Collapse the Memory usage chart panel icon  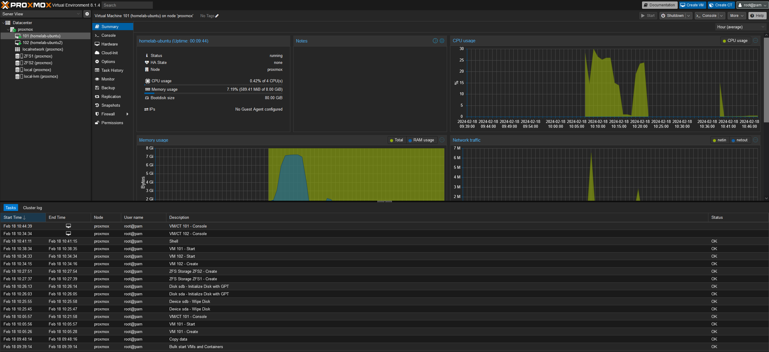442,140
